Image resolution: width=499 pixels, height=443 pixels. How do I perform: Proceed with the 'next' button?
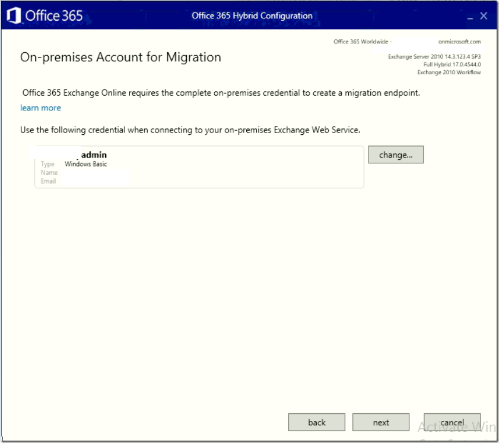[x=380, y=422]
